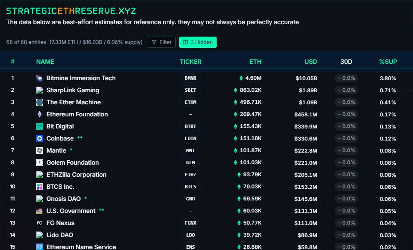
Task: Click the SharpLink Gaming logo icon
Action: [x=40, y=90]
